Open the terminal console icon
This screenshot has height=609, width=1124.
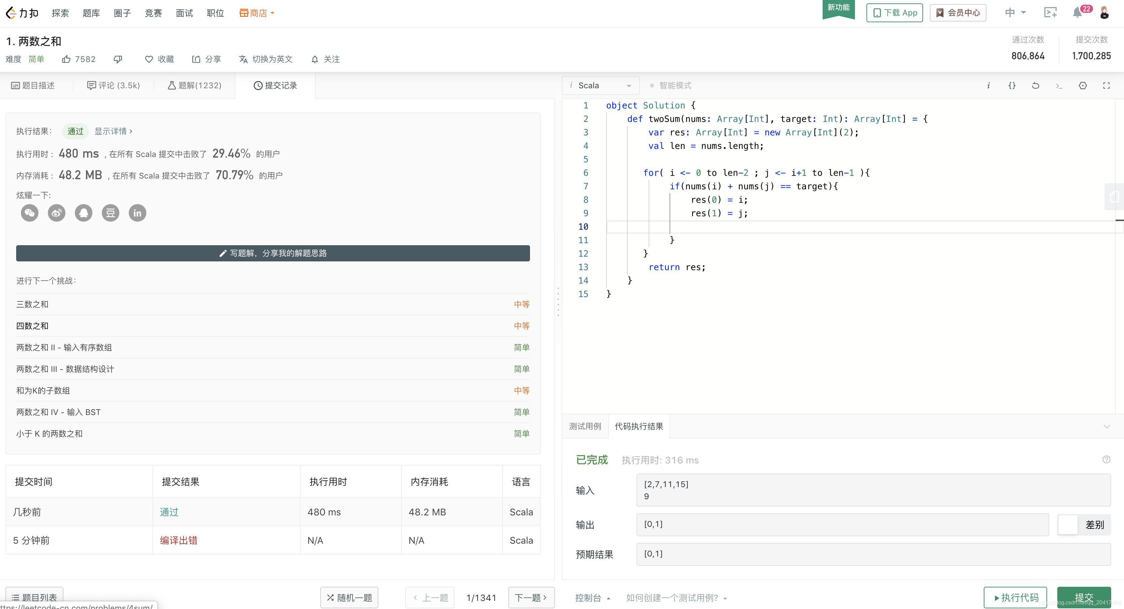point(1059,86)
